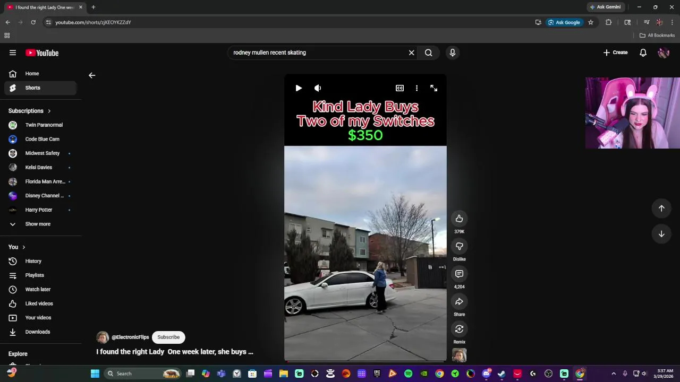This screenshot has height=382, width=680.
Task: Open the ElectronicFlips channel avatar
Action: point(103,337)
